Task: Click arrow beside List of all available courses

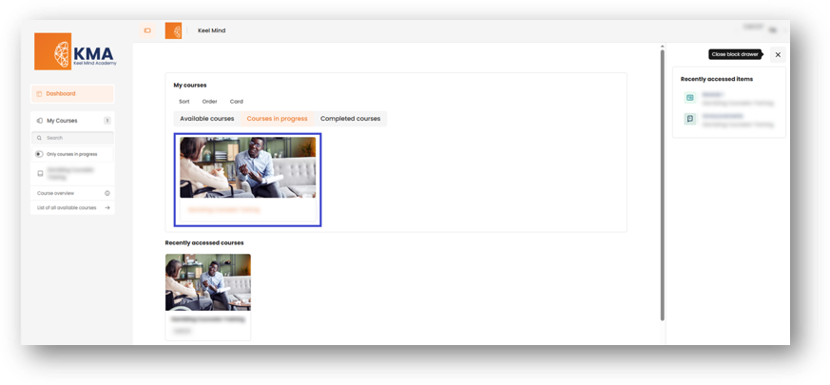Action: point(107,207)
